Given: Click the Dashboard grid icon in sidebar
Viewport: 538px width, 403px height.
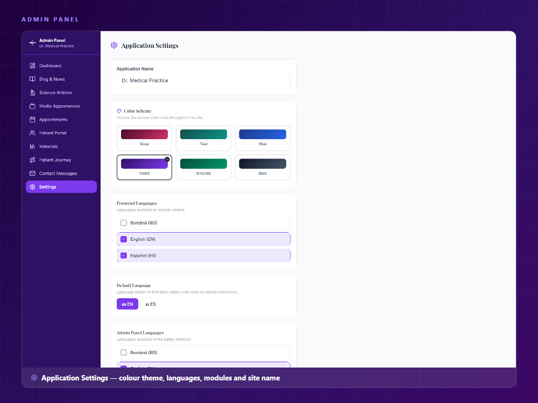Looking at the screenshot, I should coord(32,66).
